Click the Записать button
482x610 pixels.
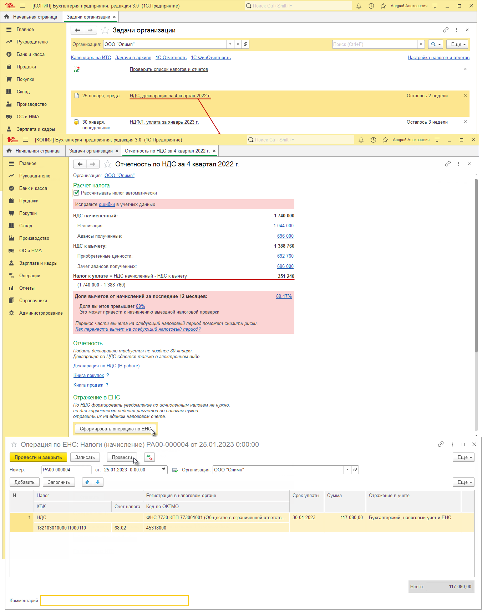85,457
